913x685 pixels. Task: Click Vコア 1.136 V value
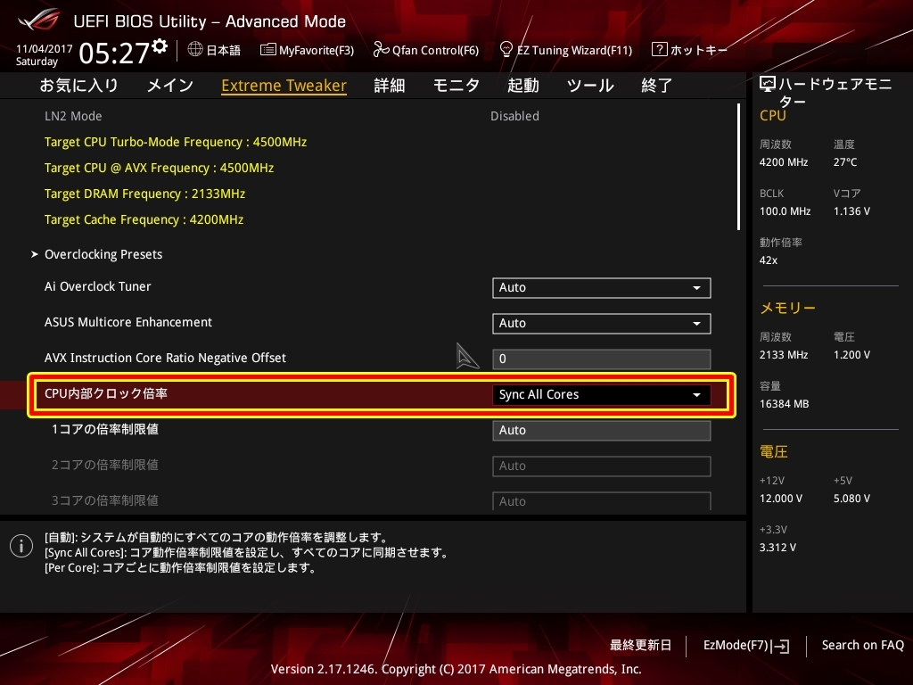851,211
